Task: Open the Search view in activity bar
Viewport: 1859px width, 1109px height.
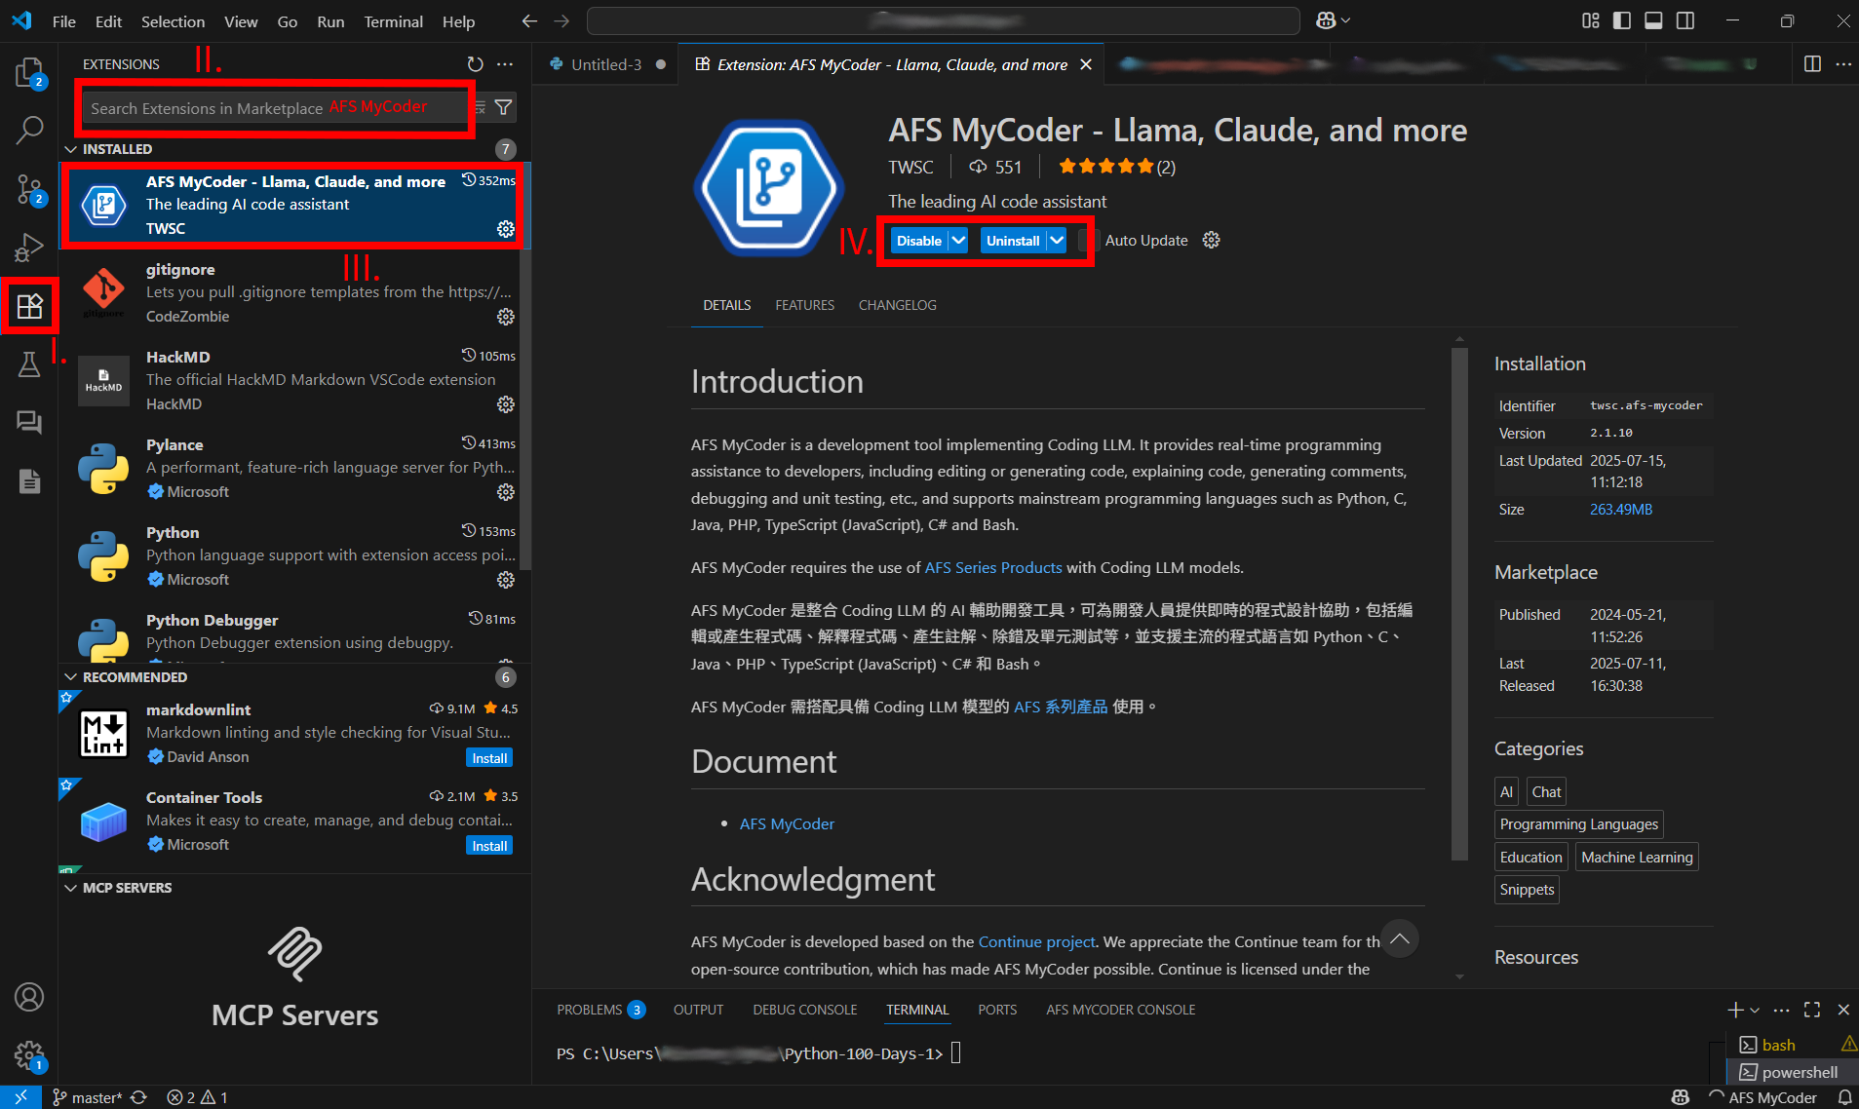Action: pyautogui.click(x=29, y=130)
